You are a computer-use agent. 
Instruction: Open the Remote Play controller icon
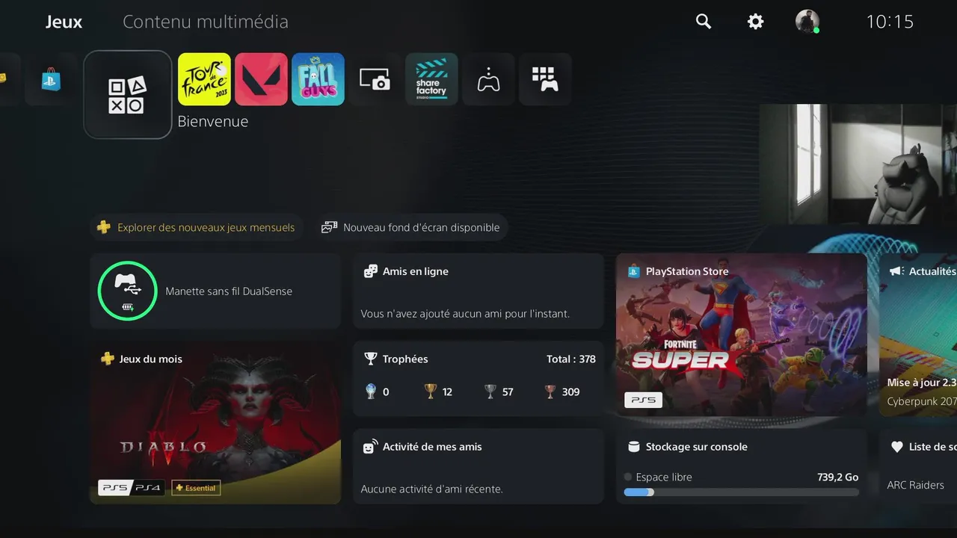point(488,78)
